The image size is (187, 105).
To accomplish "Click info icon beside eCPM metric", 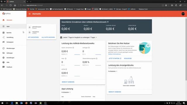I will click(x=66, y=69).
